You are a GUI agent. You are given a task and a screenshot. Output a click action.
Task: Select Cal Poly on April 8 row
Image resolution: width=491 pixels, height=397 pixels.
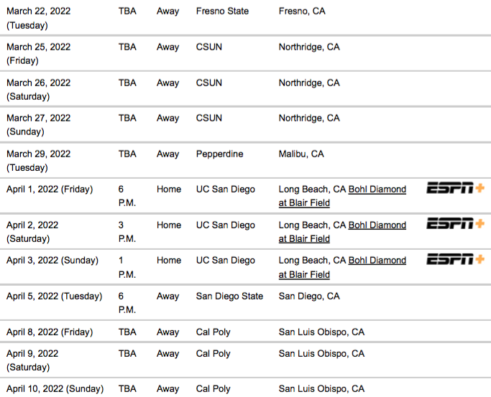pos(213,332)
